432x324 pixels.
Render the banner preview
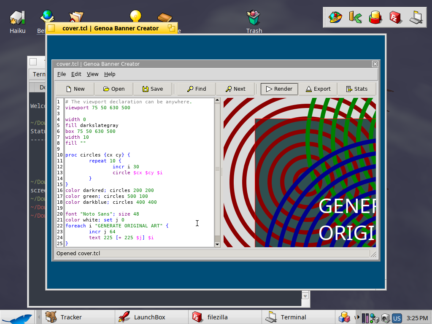(x=279, y=89)
